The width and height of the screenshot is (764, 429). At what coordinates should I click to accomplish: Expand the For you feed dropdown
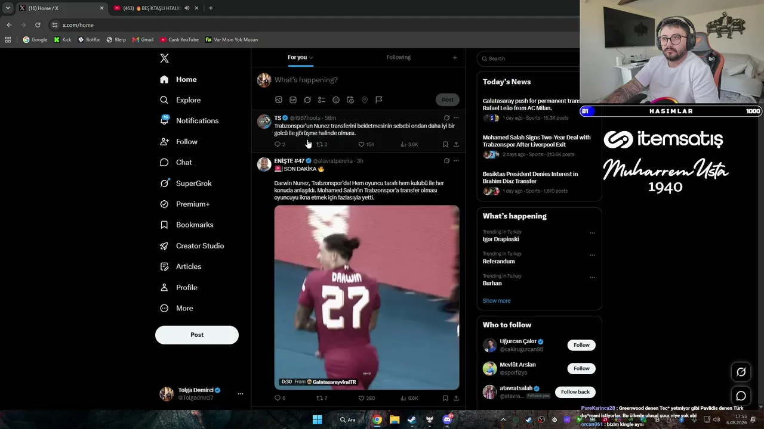coord(311,58)
